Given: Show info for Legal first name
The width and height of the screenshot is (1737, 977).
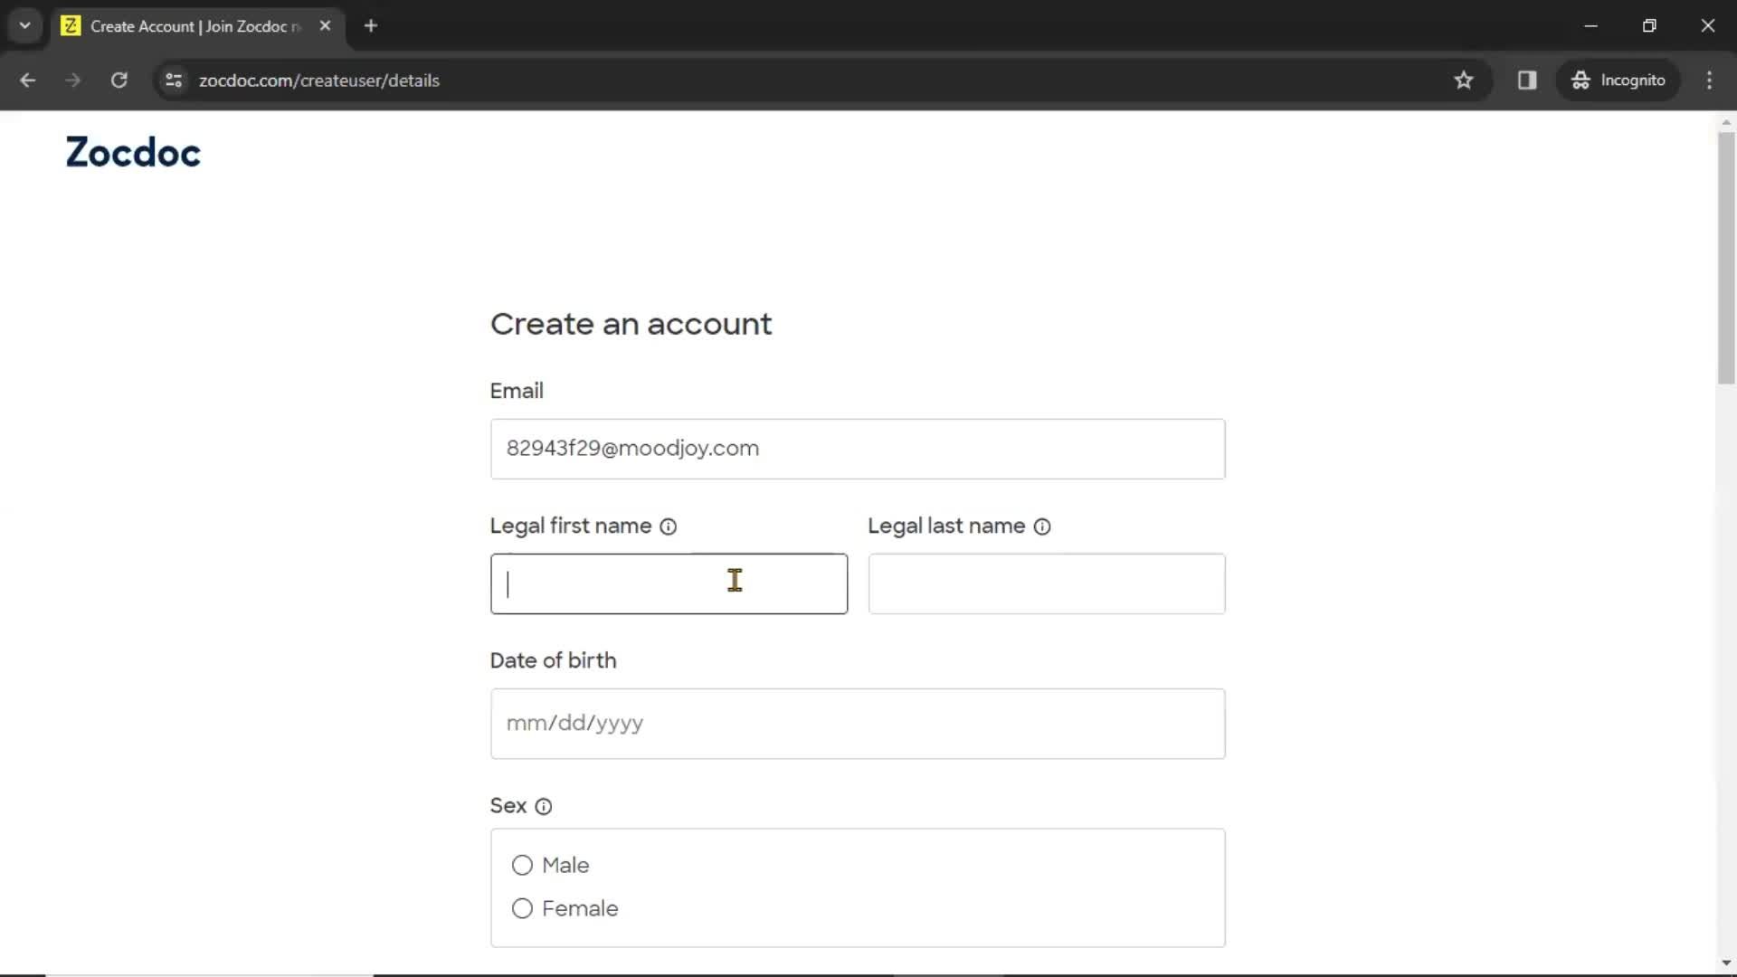Looking at the screenshot, I should (x=669, y=526).
